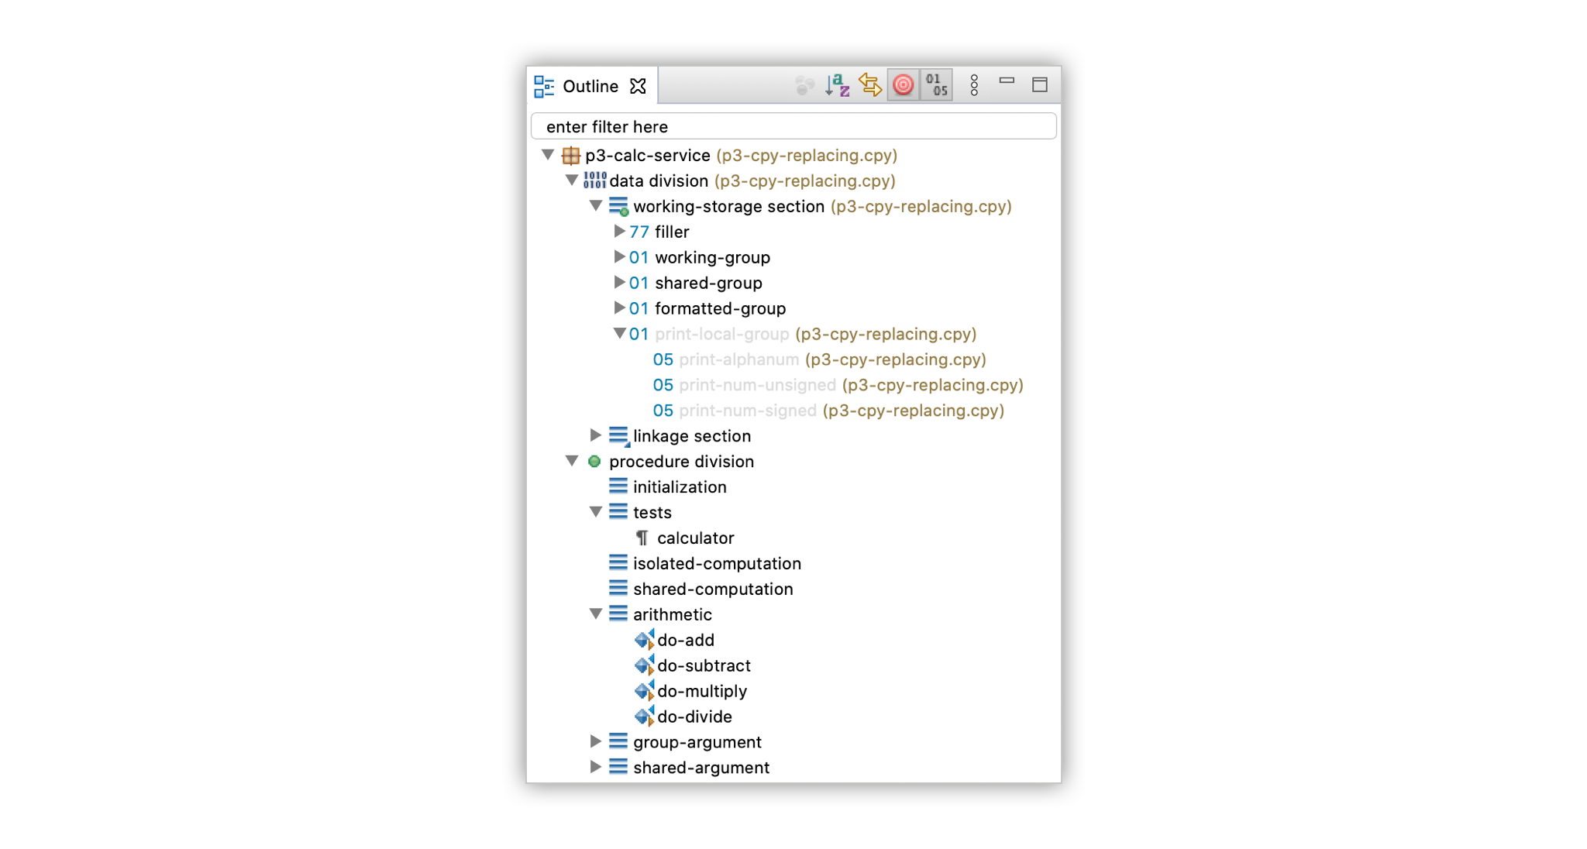Select the isolated-computation section

tap(716, 564)
